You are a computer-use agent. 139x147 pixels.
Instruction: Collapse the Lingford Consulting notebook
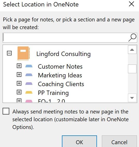click(x=9, y=53)
